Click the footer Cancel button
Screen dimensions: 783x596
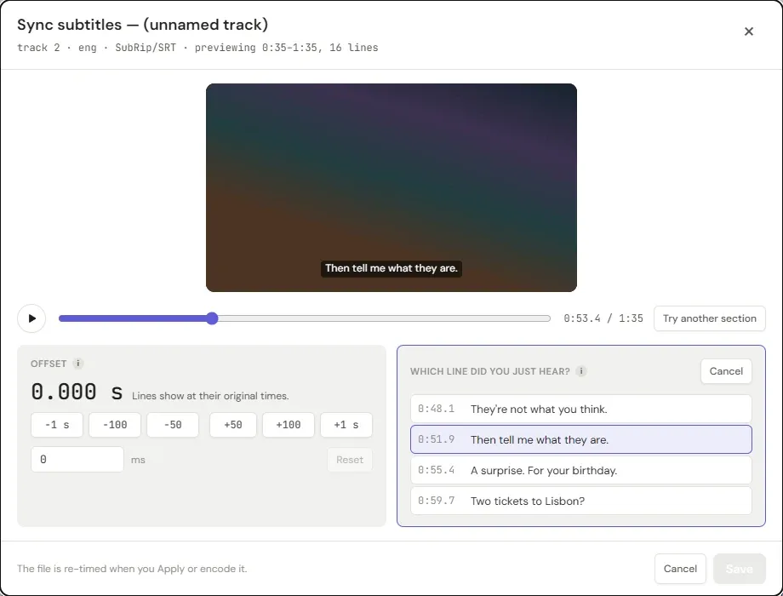pyautogui.click(x=680, y=569)
